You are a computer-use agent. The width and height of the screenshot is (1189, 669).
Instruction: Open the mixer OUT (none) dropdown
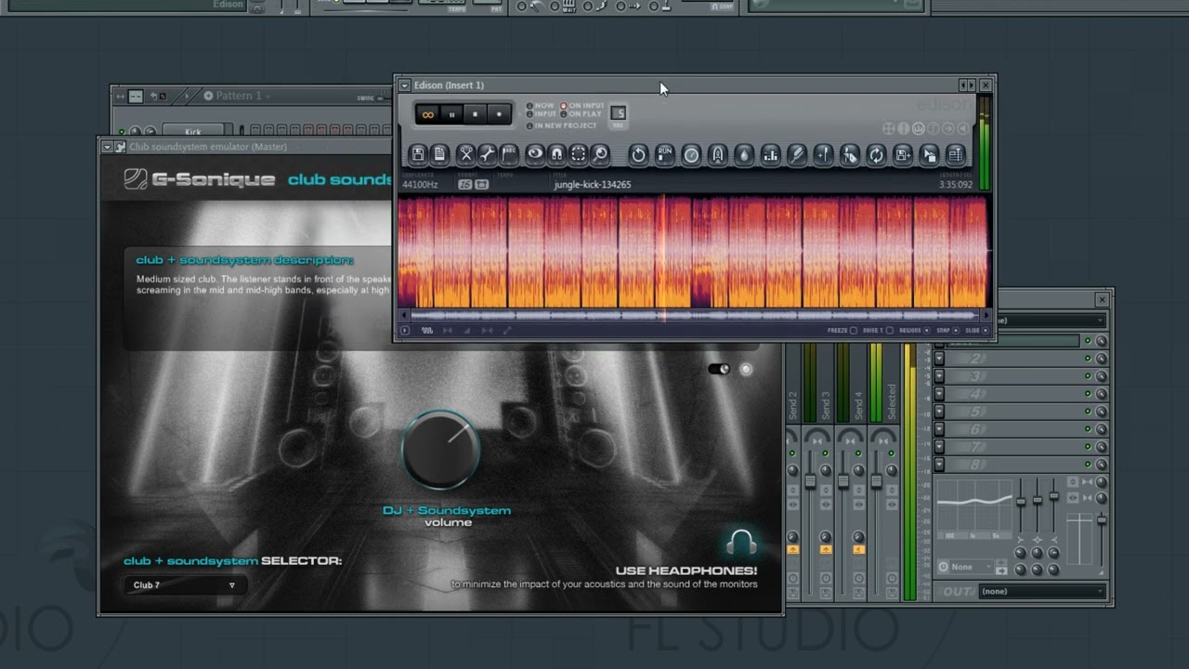coord(1042,591)
